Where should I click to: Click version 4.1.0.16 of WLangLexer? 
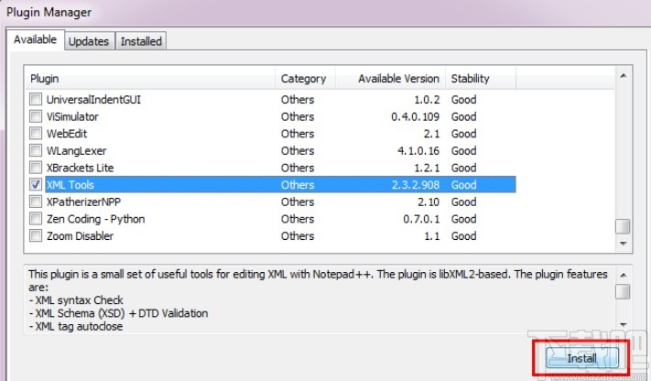[x=418, y=151]
